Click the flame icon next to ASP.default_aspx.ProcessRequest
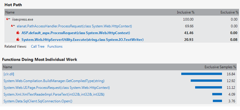This screenshot has width=240, height=110. (x=18, y=33)
